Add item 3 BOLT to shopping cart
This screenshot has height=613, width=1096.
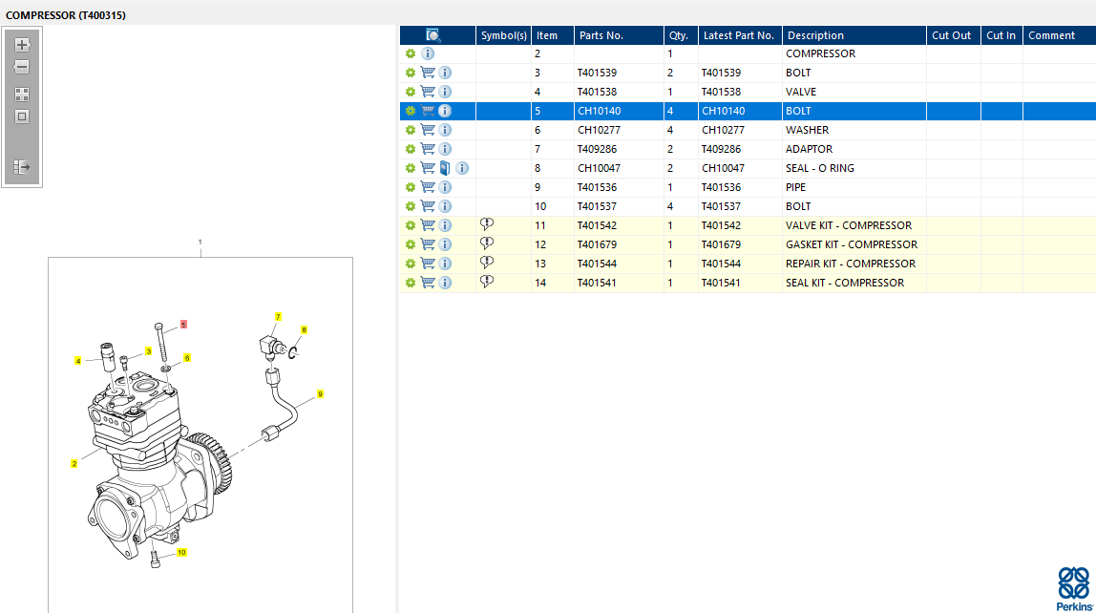(428, 73)
